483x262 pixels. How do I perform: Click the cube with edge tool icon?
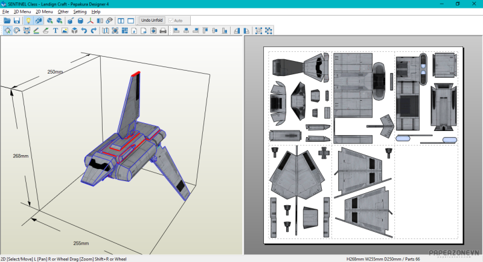(71, 21)
